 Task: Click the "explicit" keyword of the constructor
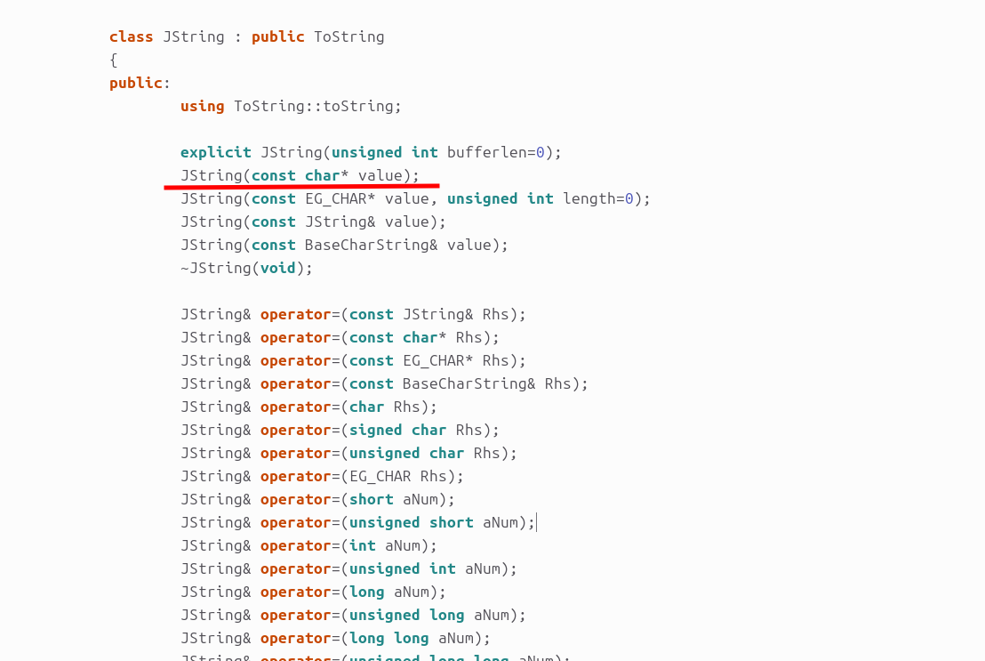pos(215,152)
